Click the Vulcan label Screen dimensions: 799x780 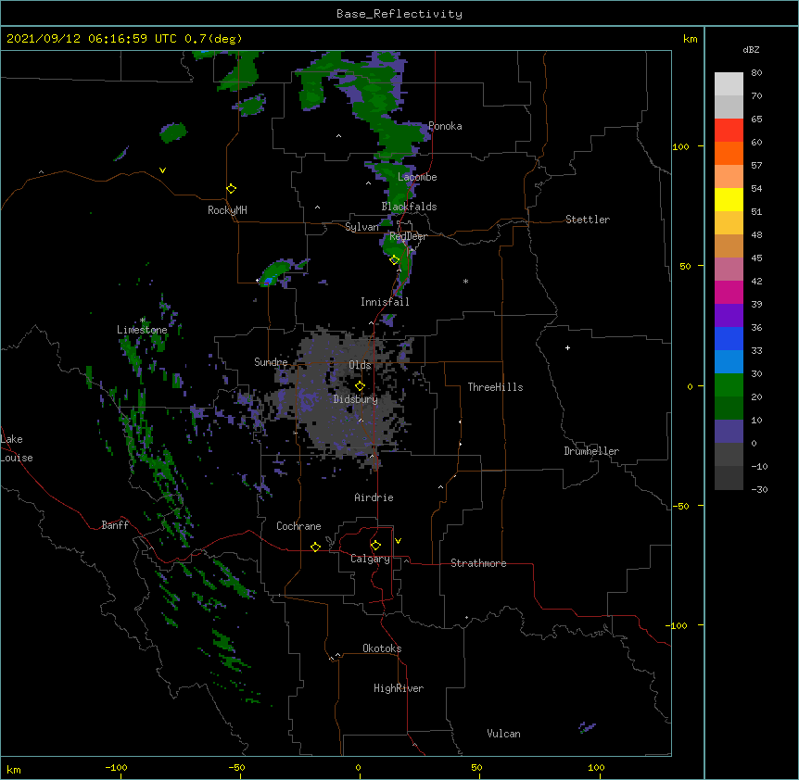point(503,734)
